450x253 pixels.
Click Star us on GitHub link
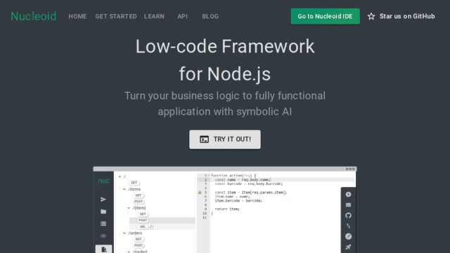(401, 16)
